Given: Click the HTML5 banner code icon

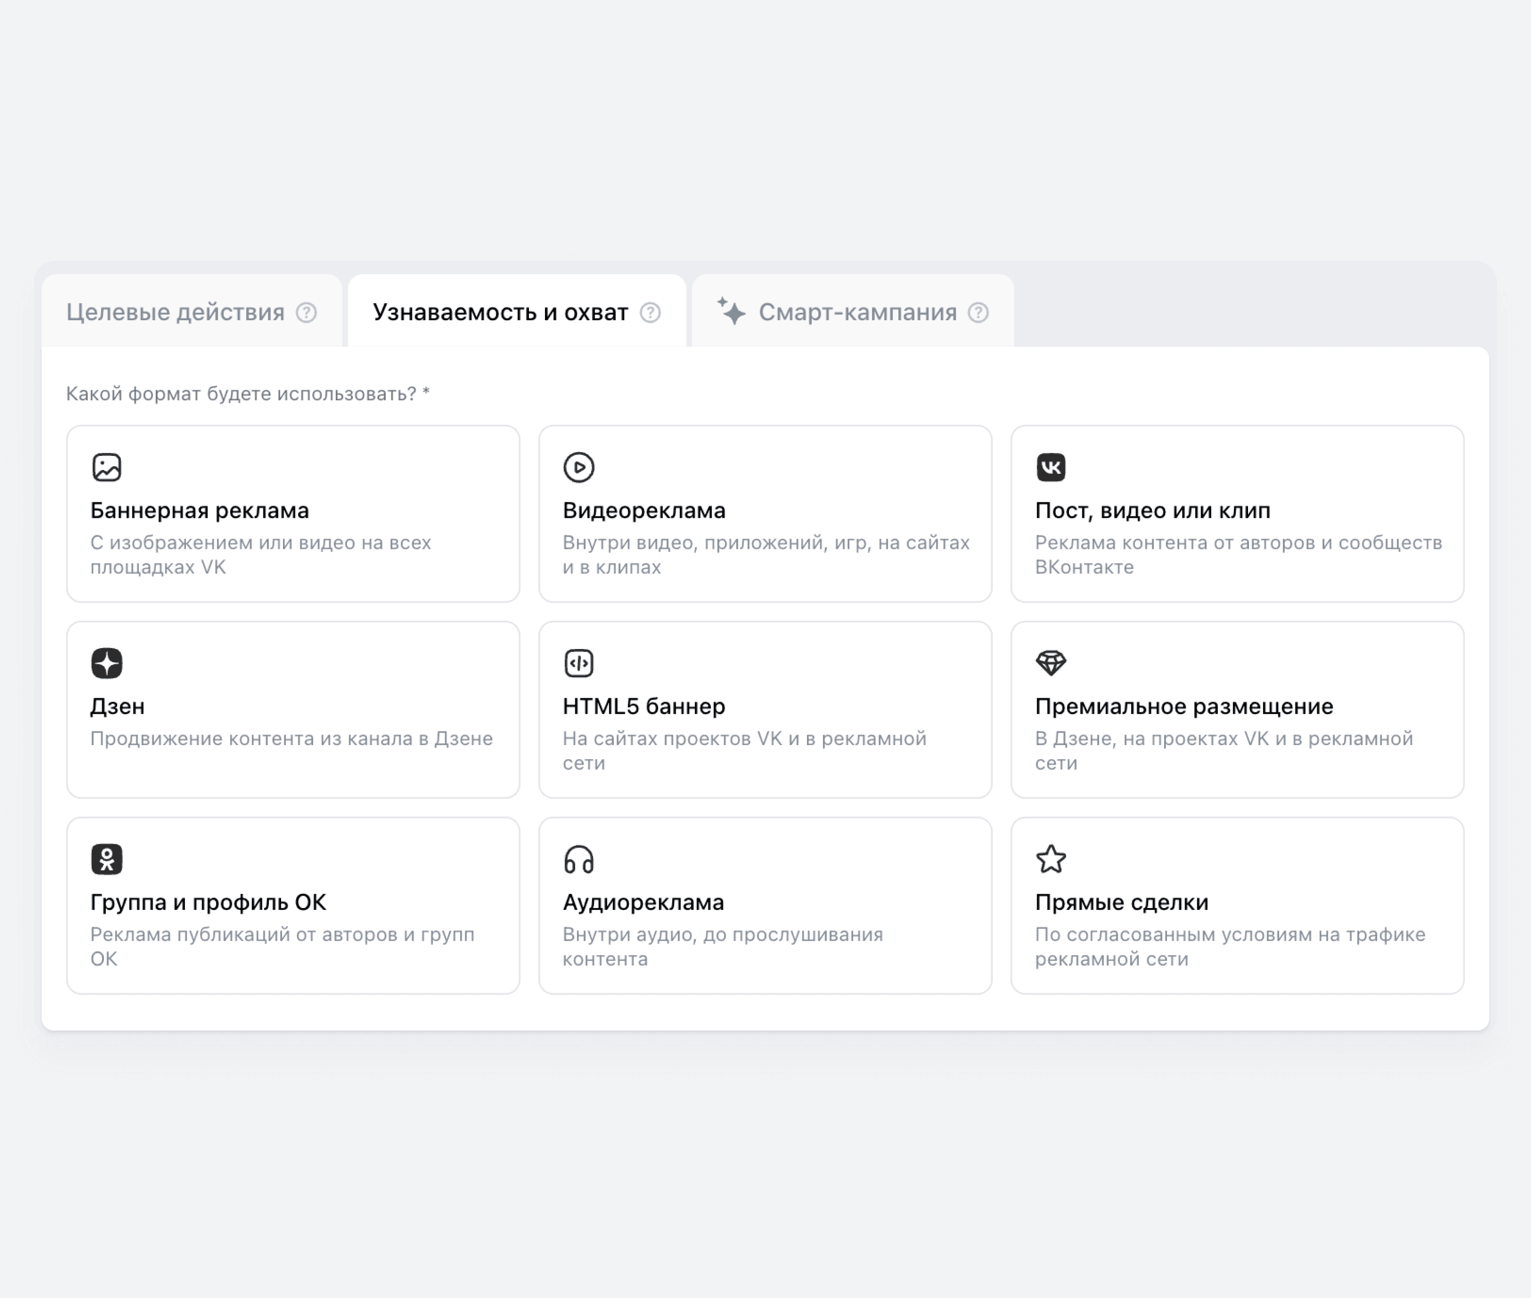Looking at the screenshot, I should pyautogui.click(x=579, y=663).
